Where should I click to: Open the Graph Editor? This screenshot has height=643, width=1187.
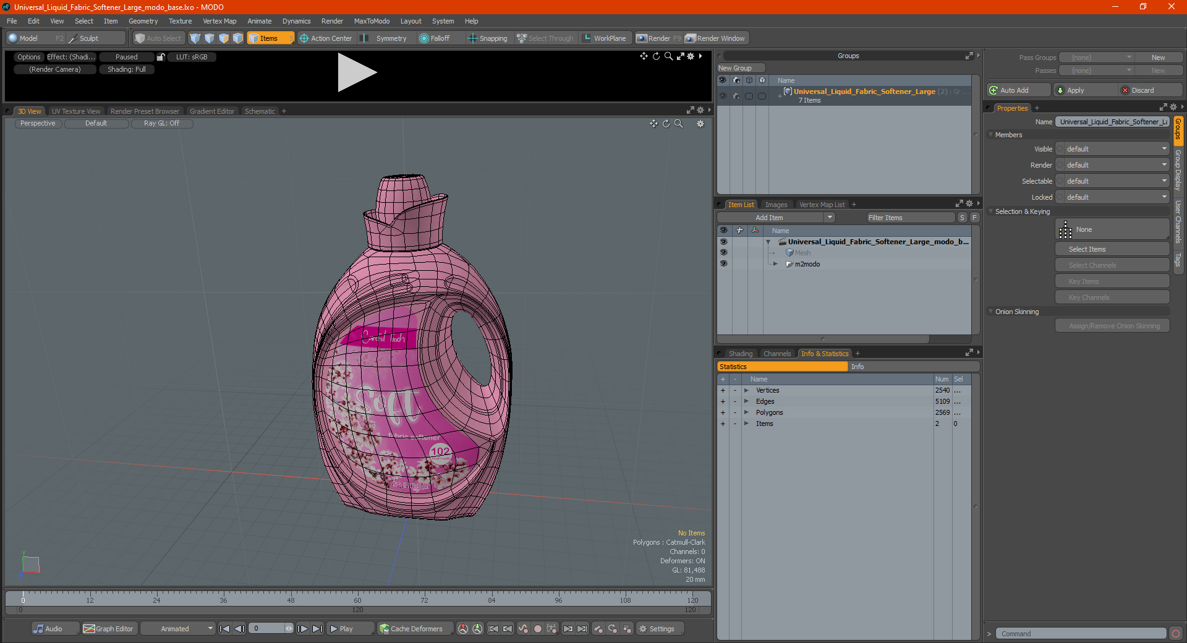point(109,629)
